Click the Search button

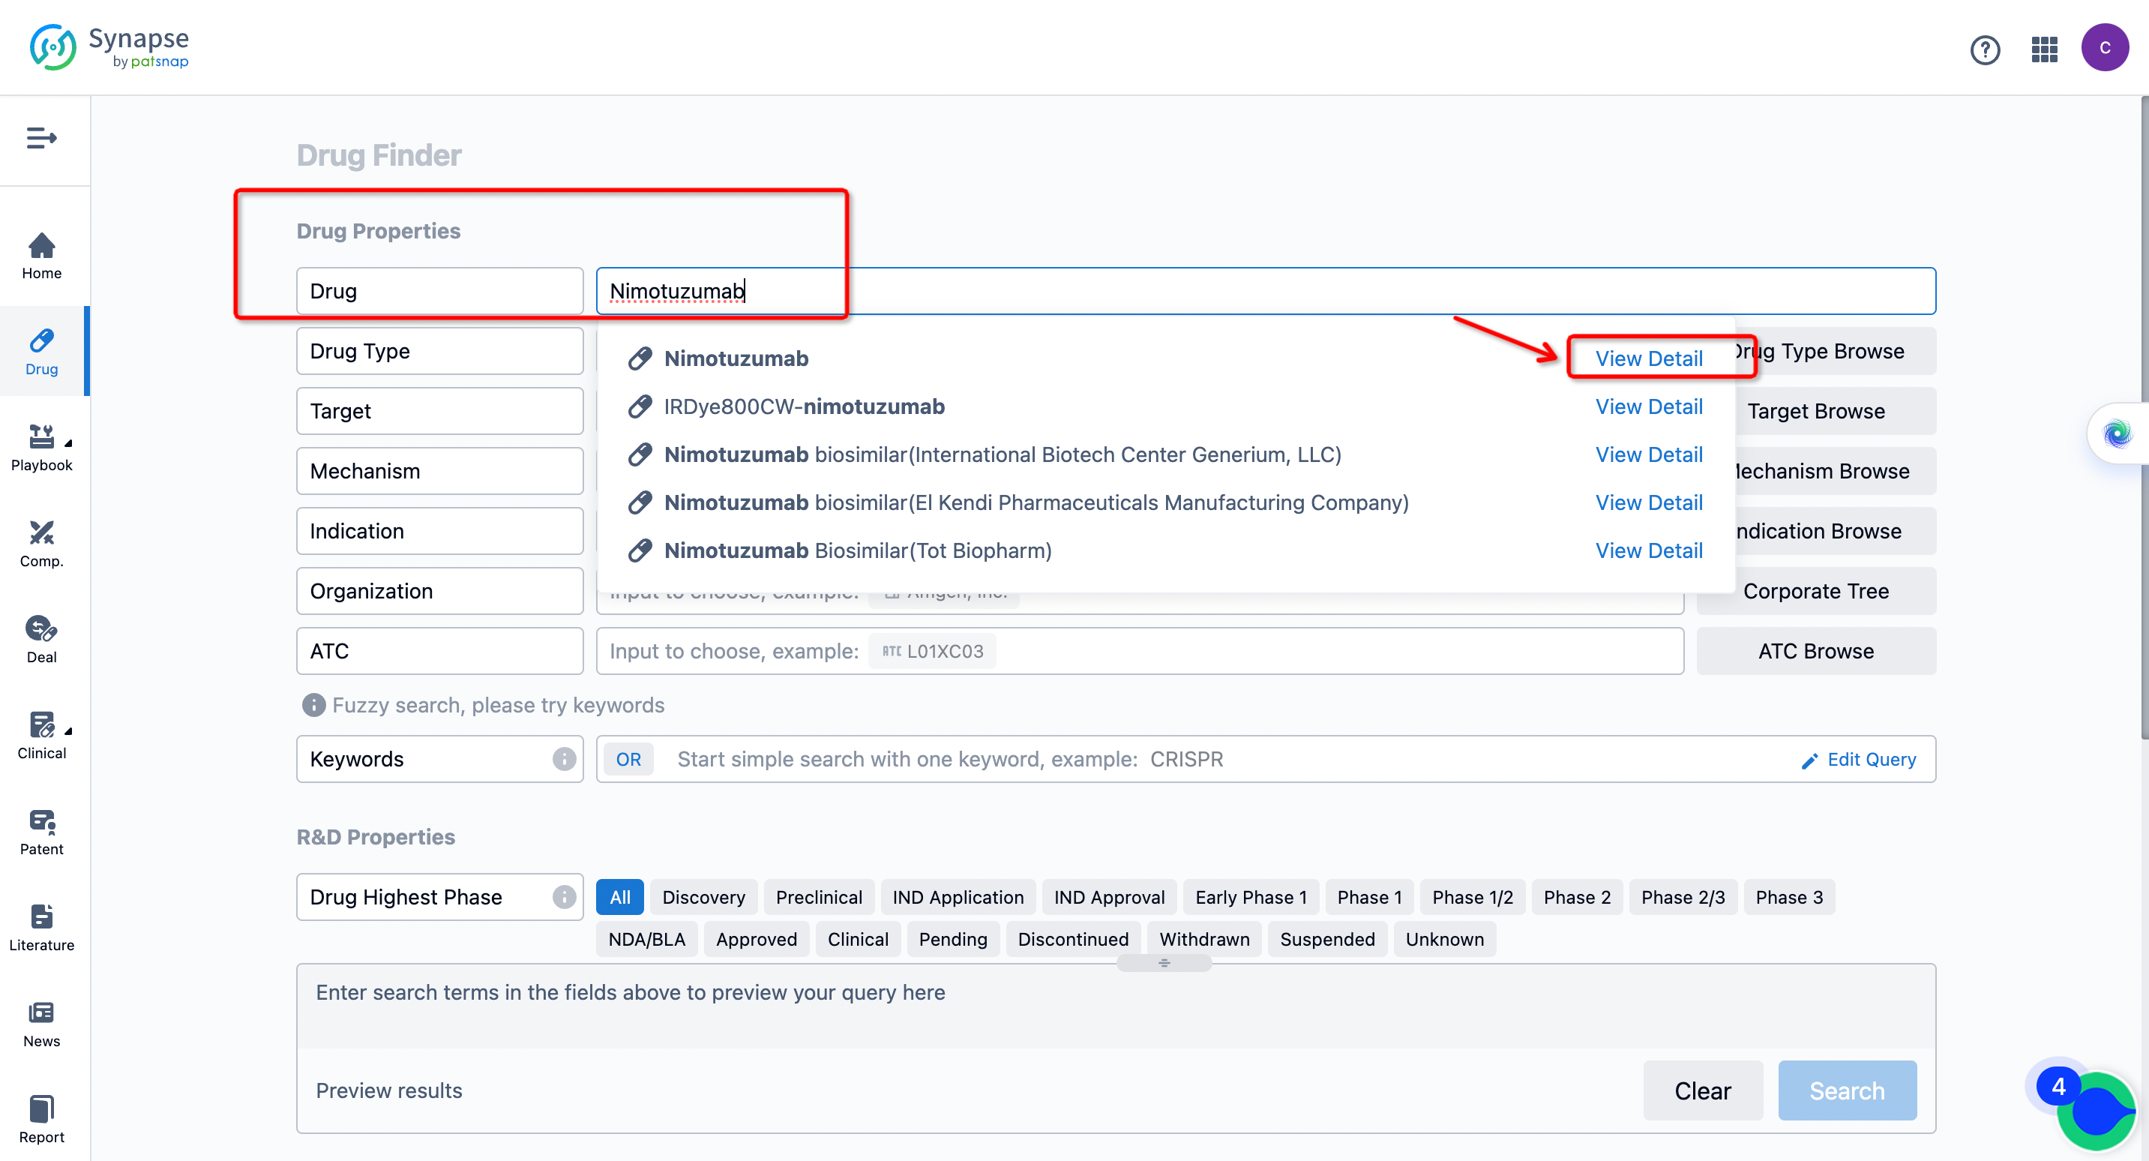1848,1091
